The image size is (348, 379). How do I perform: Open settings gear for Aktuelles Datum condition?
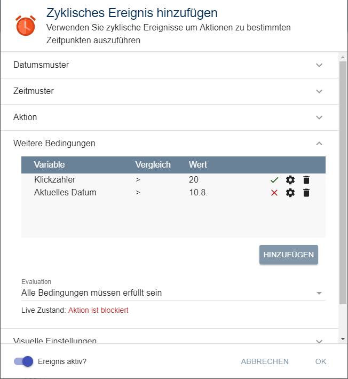coord(290,193)
